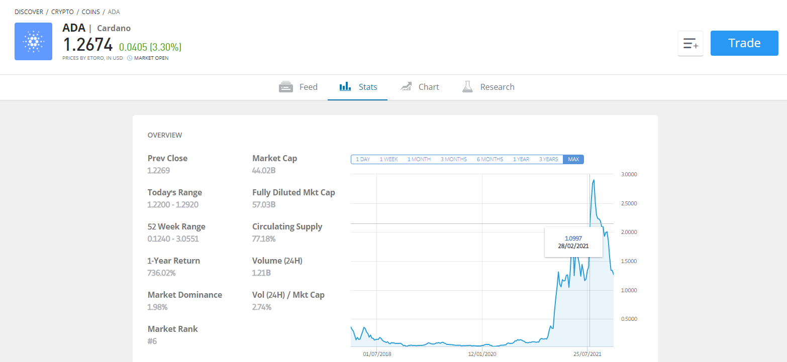Click the Market Cap value 44.02B
Screen dimensions: 787x362
[x=264, y=170]
